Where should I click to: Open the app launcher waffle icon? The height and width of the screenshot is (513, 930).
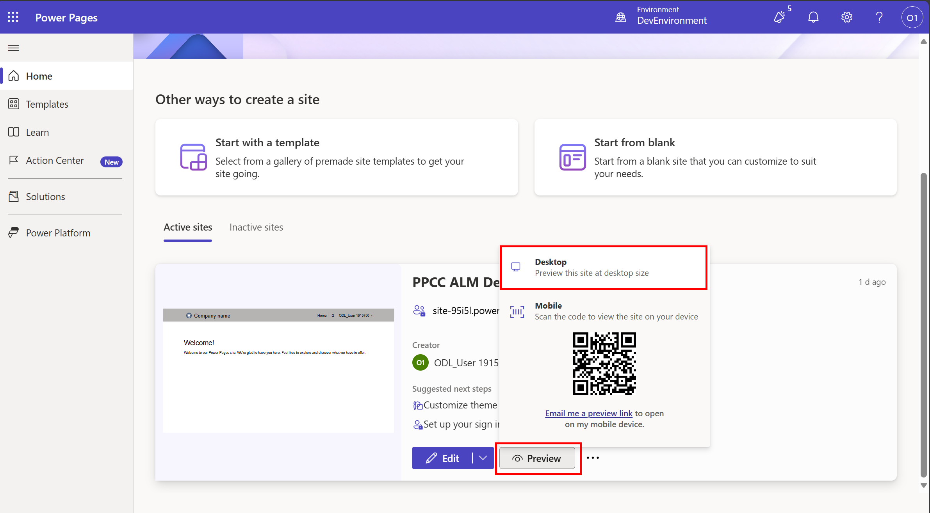coord(13,17)
